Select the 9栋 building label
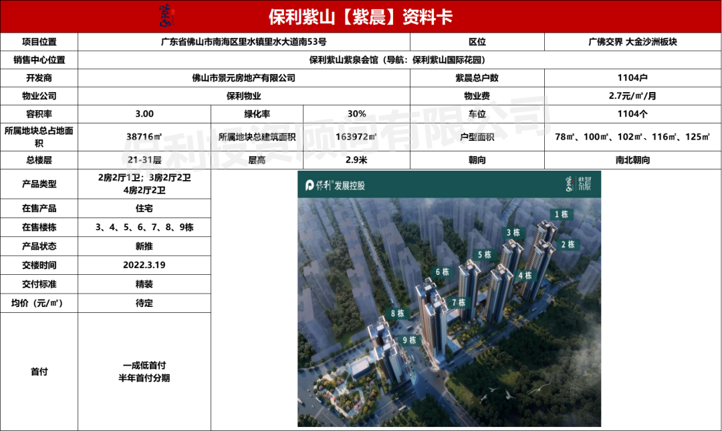 [x=409, y=340]
